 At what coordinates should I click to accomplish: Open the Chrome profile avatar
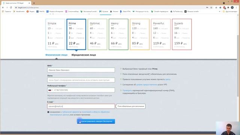pyautogui.click(x=232, y=7)
